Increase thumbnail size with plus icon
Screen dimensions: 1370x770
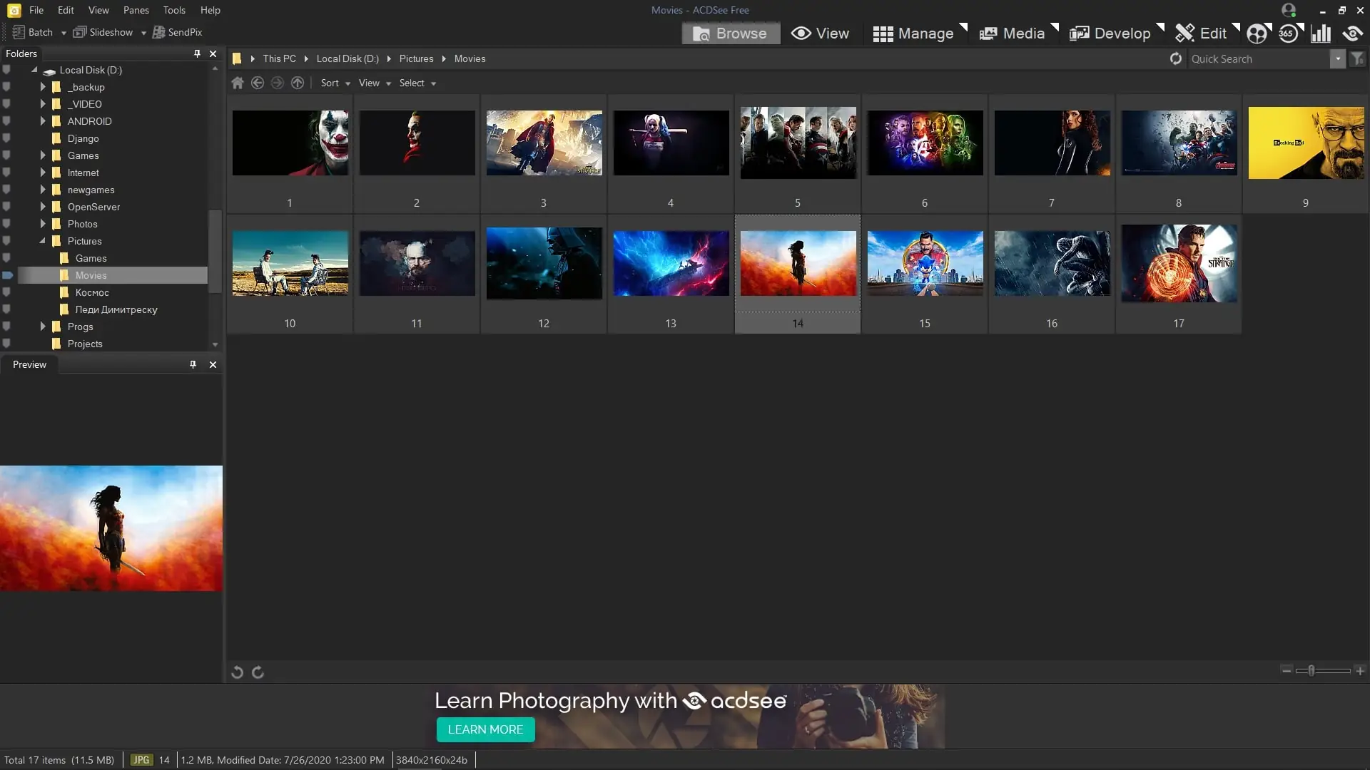tap(1360, 670)
